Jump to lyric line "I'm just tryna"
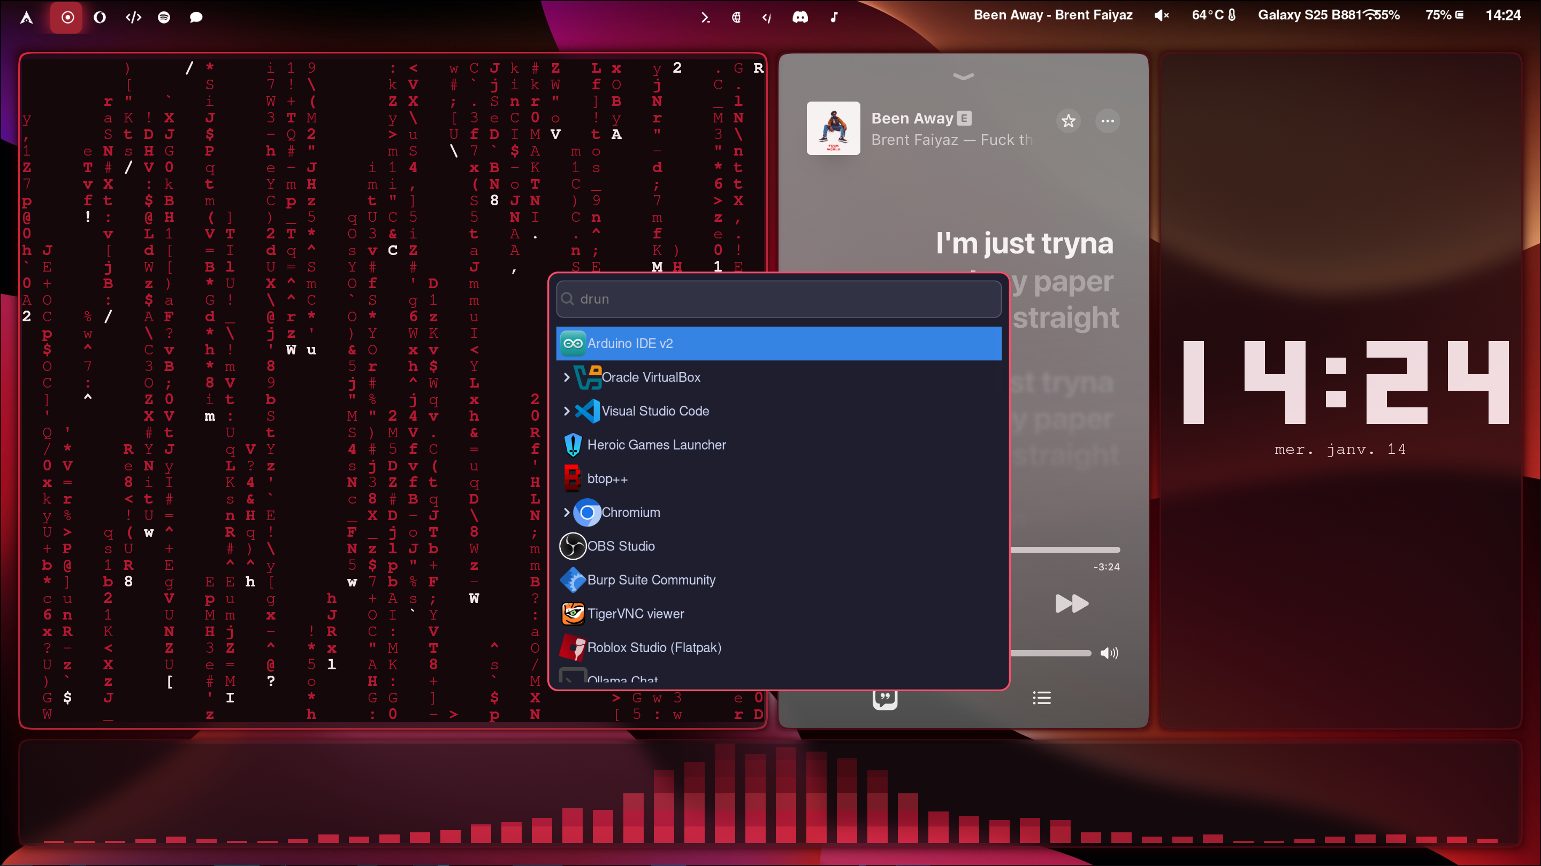This screenshot has width=1541, height=866. [1024, 244]
